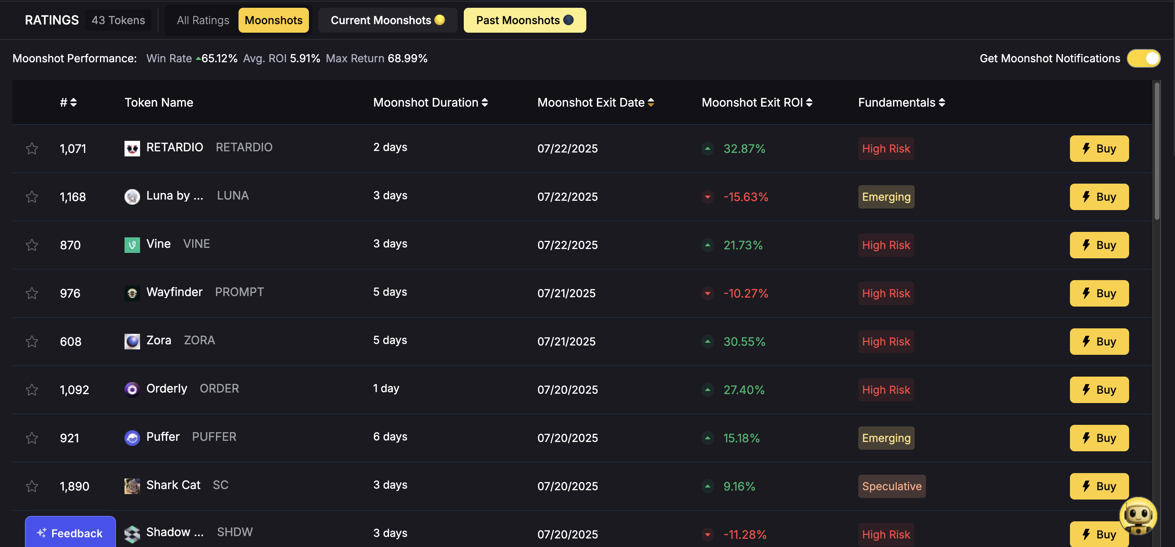
Task: Click Buy for Orderly ORDER
Action: click(1099, 389)
